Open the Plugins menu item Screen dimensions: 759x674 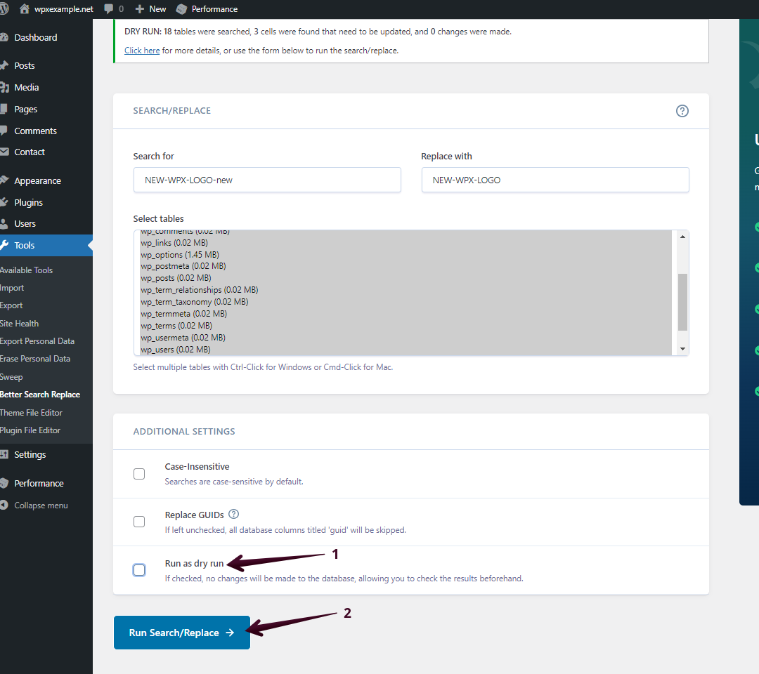(28, 202)
